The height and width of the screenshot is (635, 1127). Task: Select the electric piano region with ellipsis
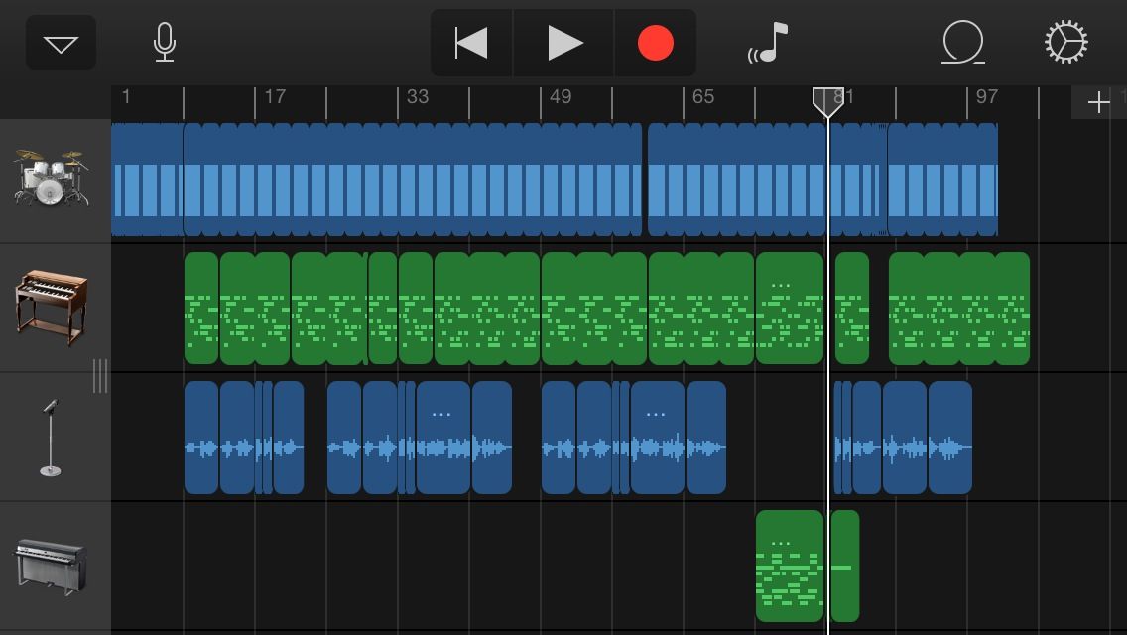pos(789,566)
